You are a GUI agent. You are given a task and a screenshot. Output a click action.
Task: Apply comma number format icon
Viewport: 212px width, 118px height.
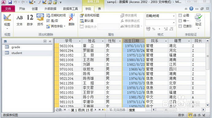coord(160,29)
